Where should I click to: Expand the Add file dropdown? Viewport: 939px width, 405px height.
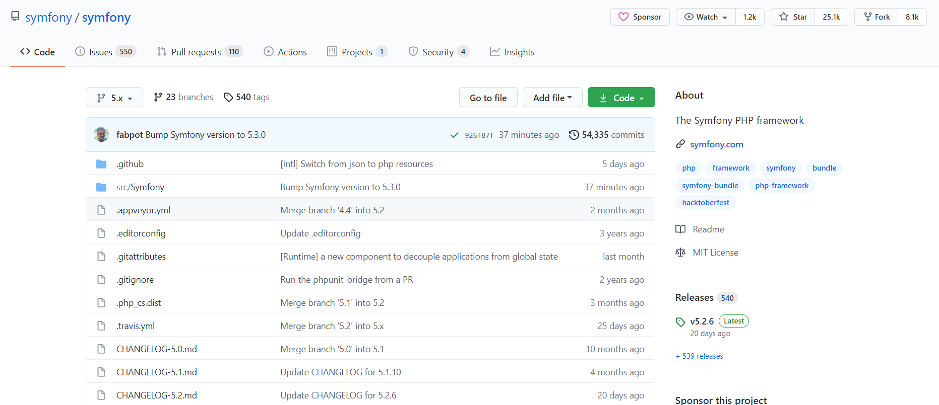click(552, 98)
